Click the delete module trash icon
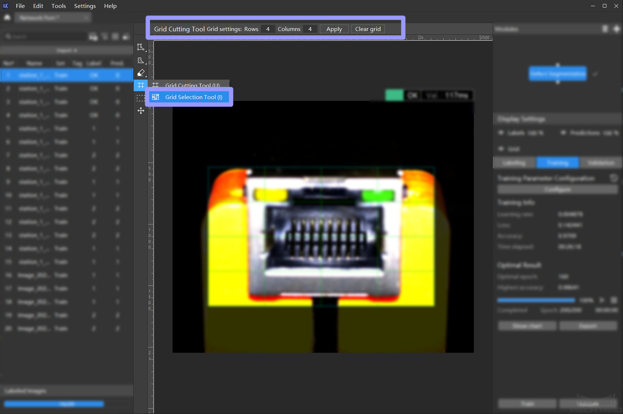This screenshot has width=623, height=414. 605,29
